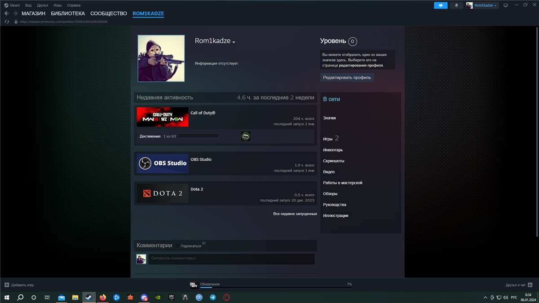
Task: Open the Библиотека tab
Action: point(68,13)
